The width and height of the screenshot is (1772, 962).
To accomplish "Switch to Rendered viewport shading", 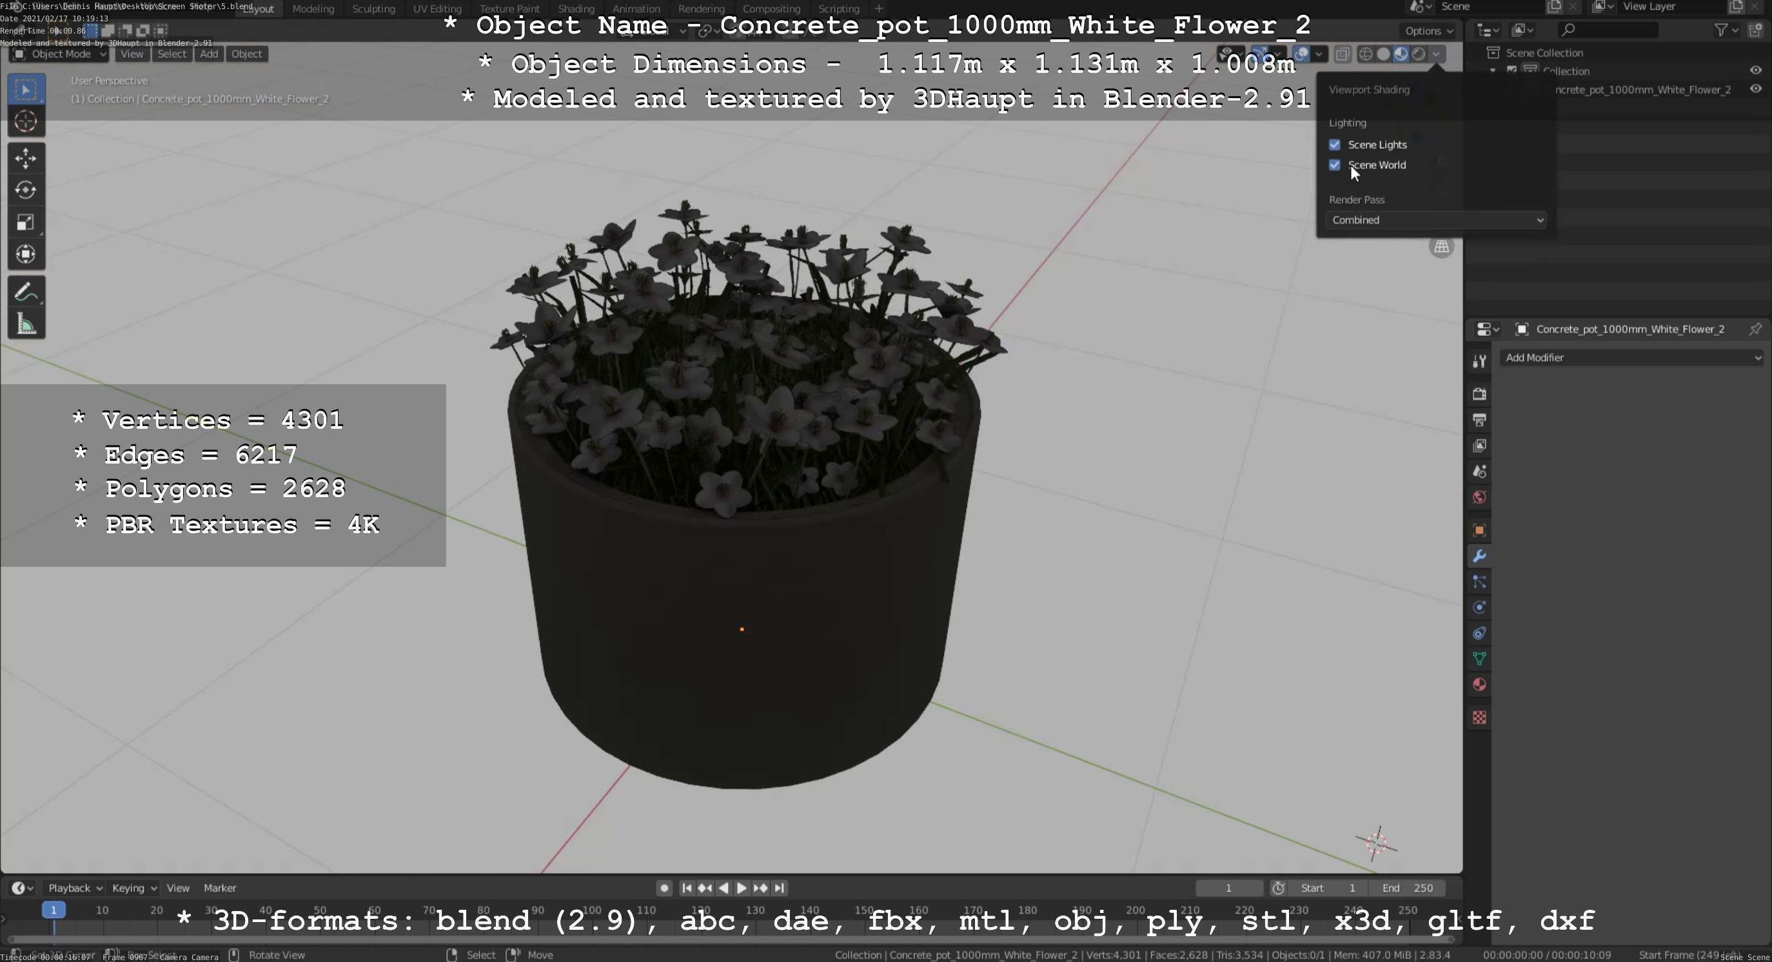I will point(1419,54).
